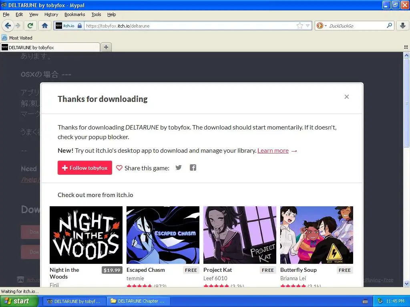Open the File menu

click(6, 15)
